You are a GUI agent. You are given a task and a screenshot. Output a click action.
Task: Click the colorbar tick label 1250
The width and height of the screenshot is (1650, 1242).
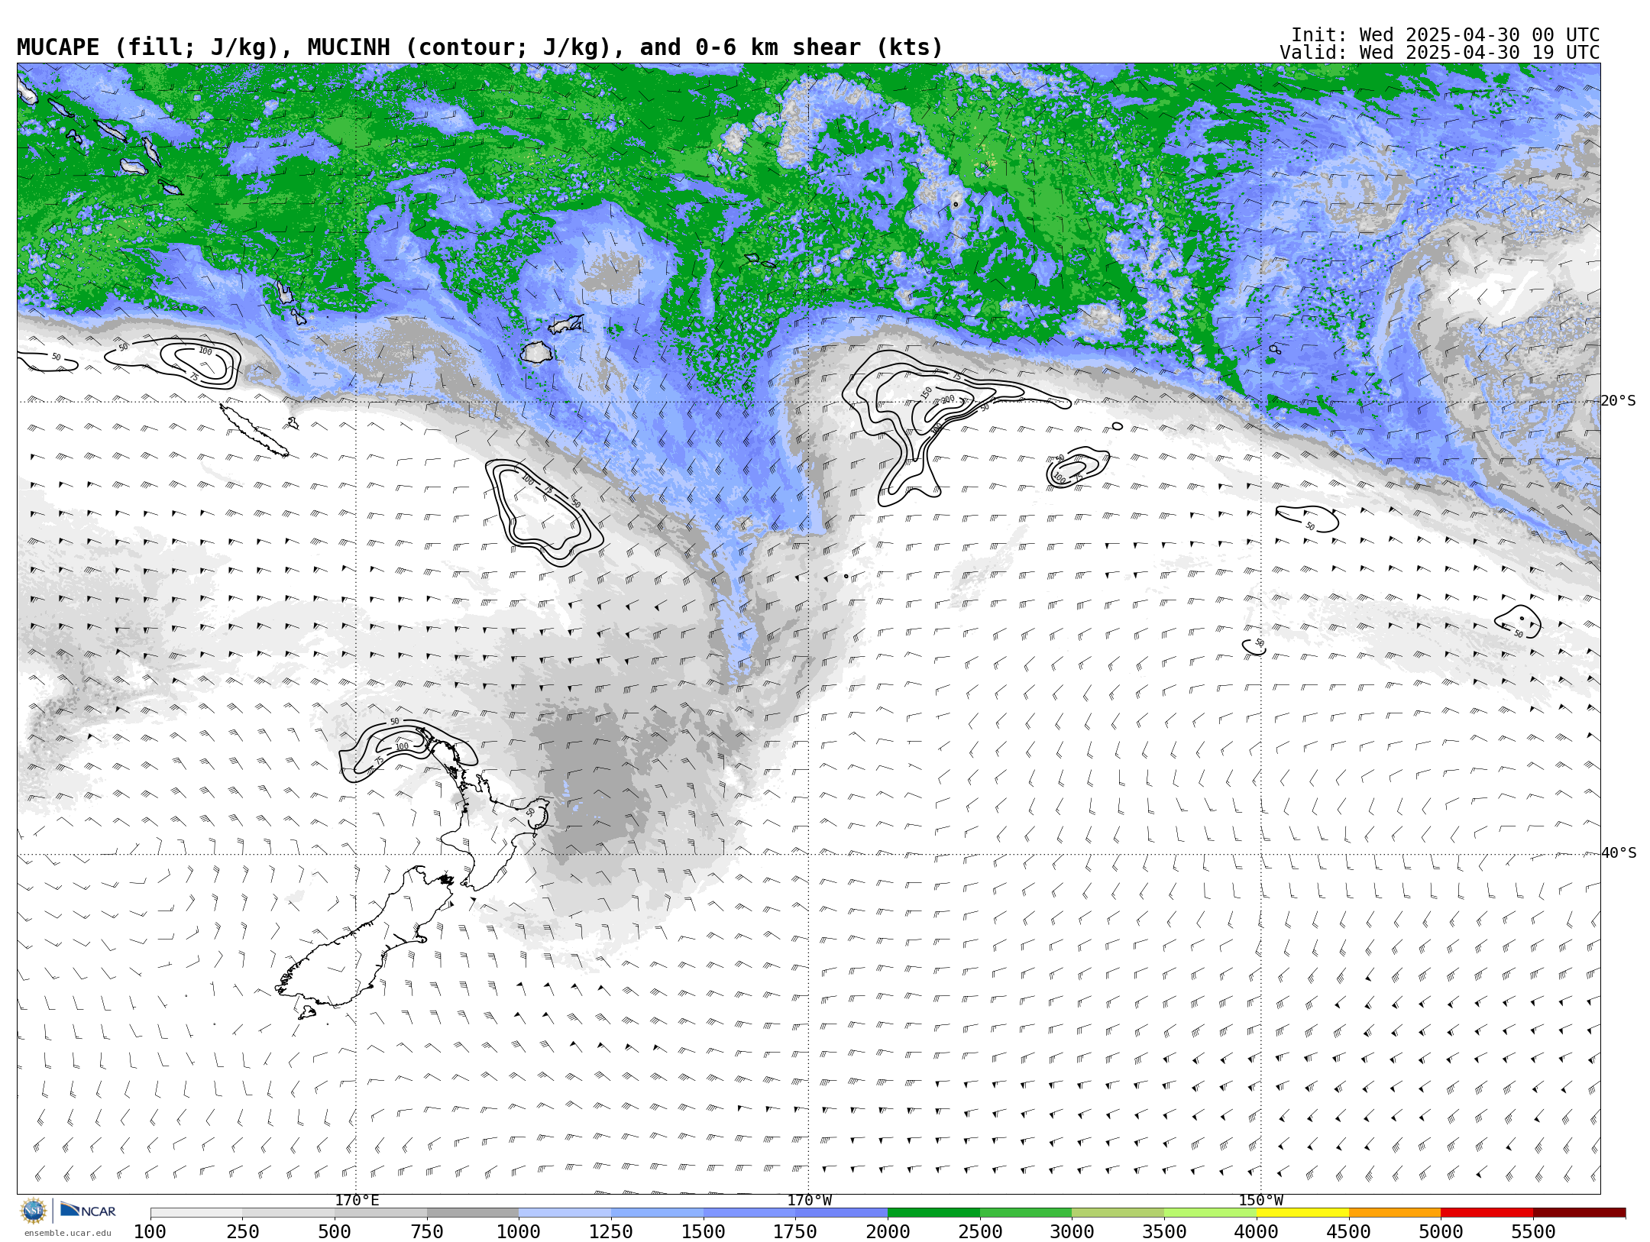(611, 1232)
